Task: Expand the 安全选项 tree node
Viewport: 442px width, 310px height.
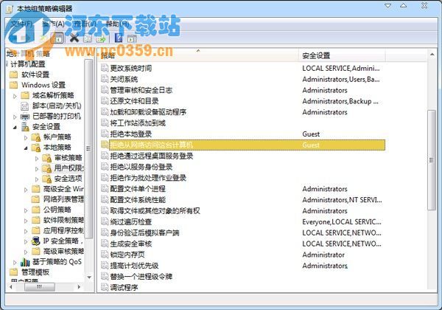Action: (x=37, y=179)
